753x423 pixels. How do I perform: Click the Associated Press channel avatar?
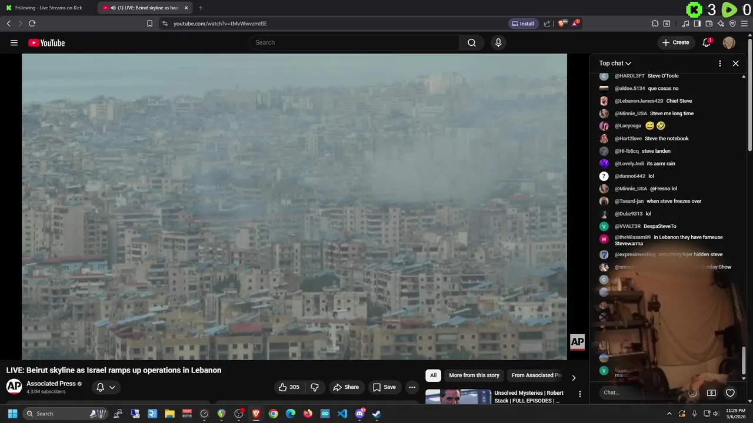[14, 387]
